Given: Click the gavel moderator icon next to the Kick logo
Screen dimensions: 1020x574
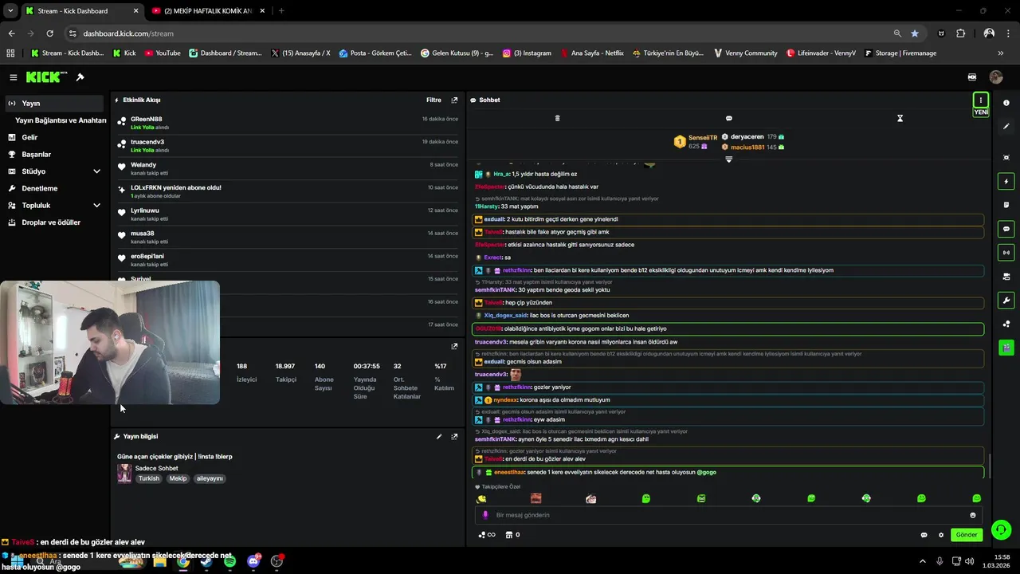Looking at the screenshot, I should pos(80,77).
